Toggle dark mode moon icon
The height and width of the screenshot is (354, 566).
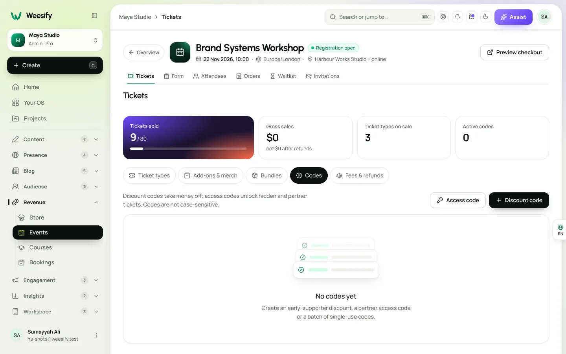[486, 17]
